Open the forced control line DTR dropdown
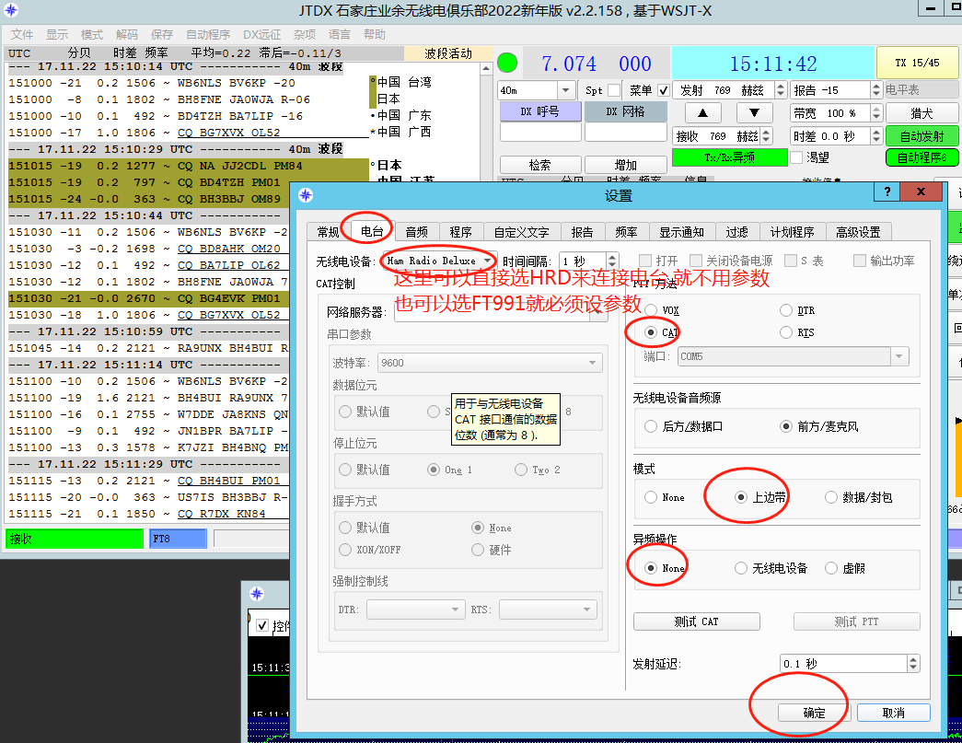This screenshot has height=743, width=962. click(x=415, y=609)
